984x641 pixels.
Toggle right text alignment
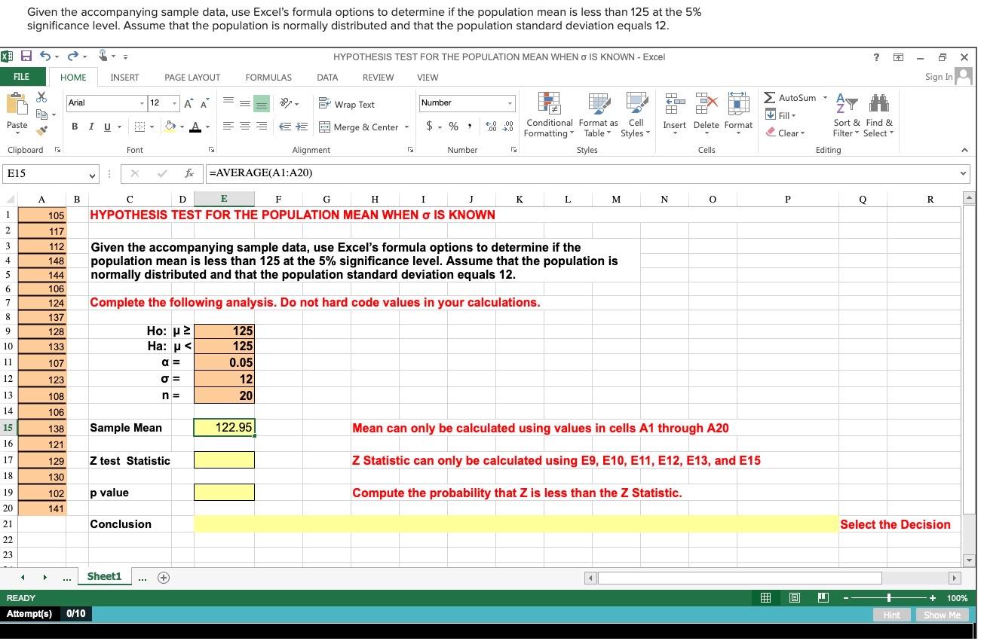coord(261,127)
